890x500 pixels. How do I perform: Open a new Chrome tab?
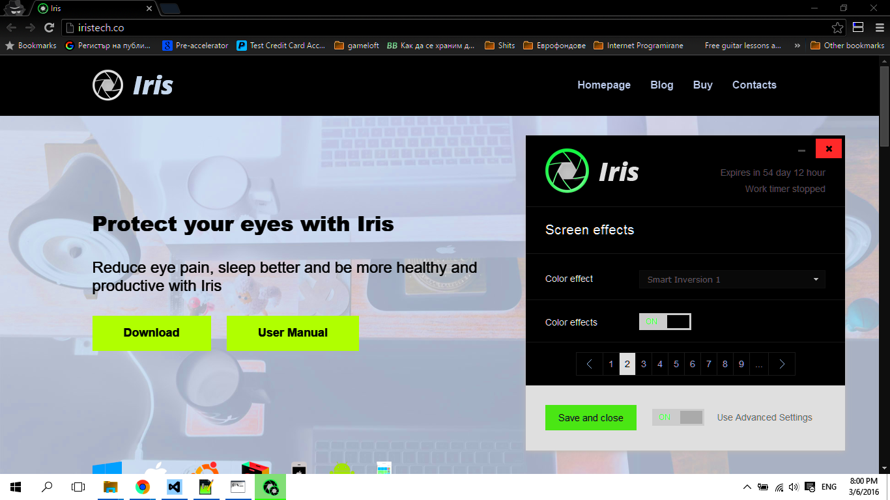tap(170, 8)
